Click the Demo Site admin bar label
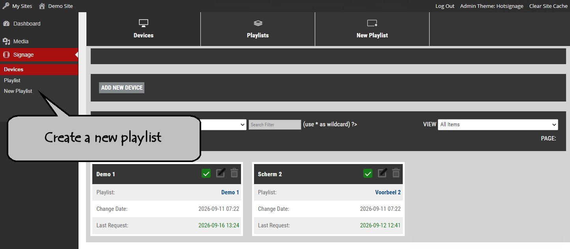570x249 pixels. click(61, 6)
